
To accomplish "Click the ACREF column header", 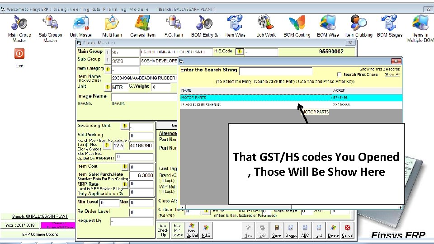I will [367, 90].
